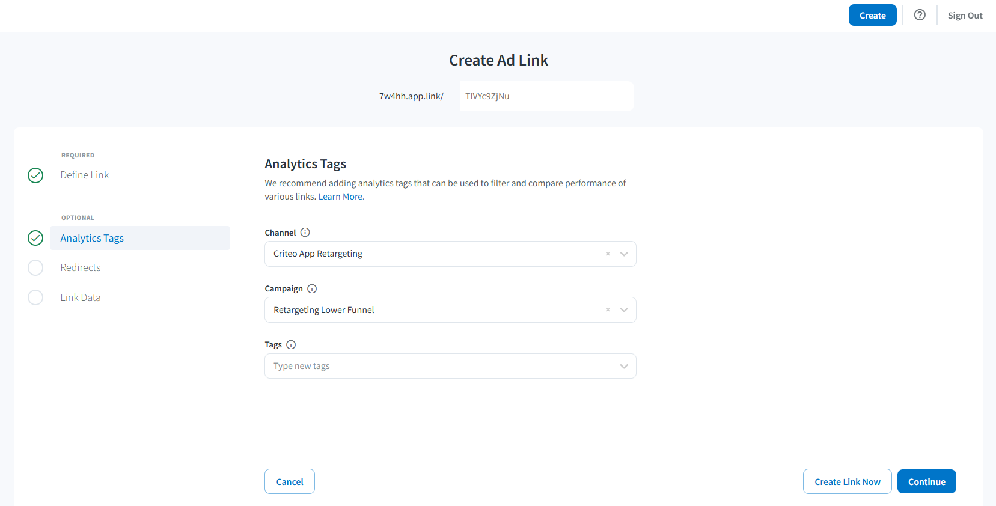Image resolution: width=996 pixels, height=506 pixels.
Task: Open the Define Link step
Action: 85,175
